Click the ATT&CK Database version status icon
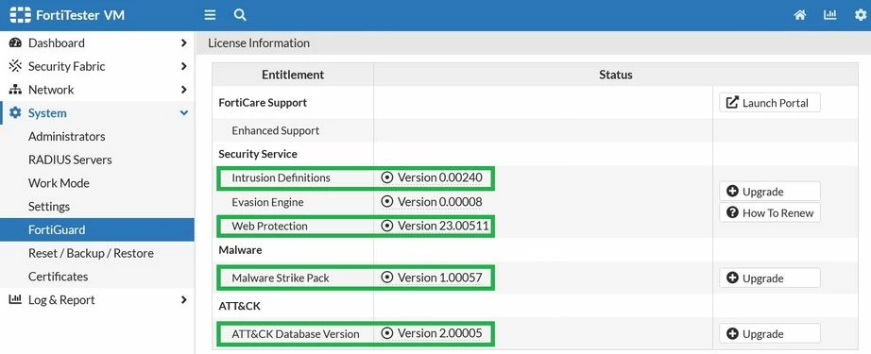The width and height of the screenshot is (871, 354). (x=387, y=333)
